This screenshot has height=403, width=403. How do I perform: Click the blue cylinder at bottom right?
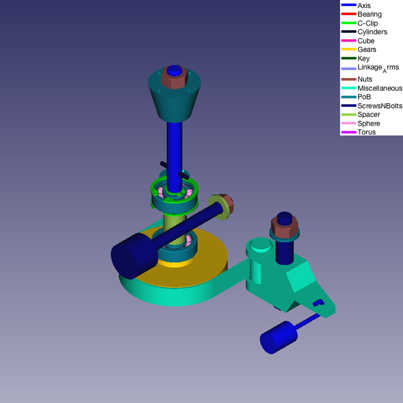278,337
